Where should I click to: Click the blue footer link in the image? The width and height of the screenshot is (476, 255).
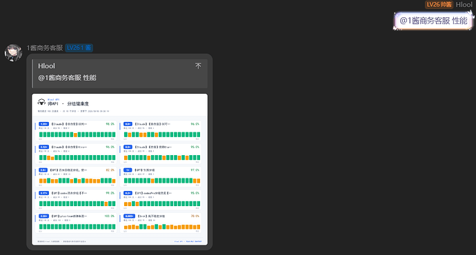(x=188, y=241)
